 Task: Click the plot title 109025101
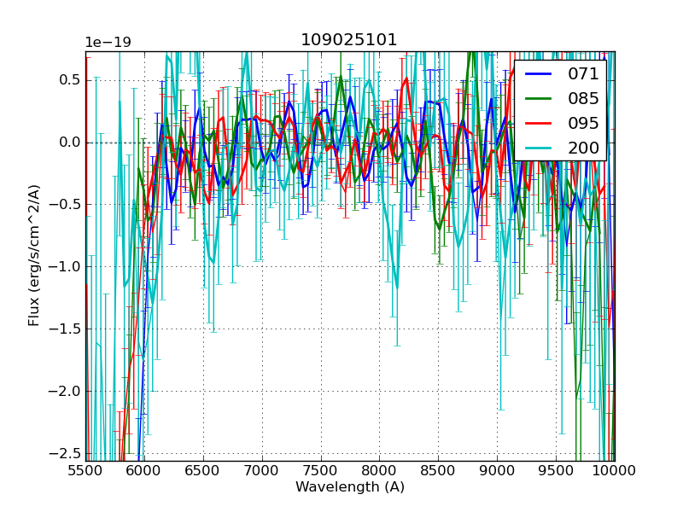coord(349,40)
